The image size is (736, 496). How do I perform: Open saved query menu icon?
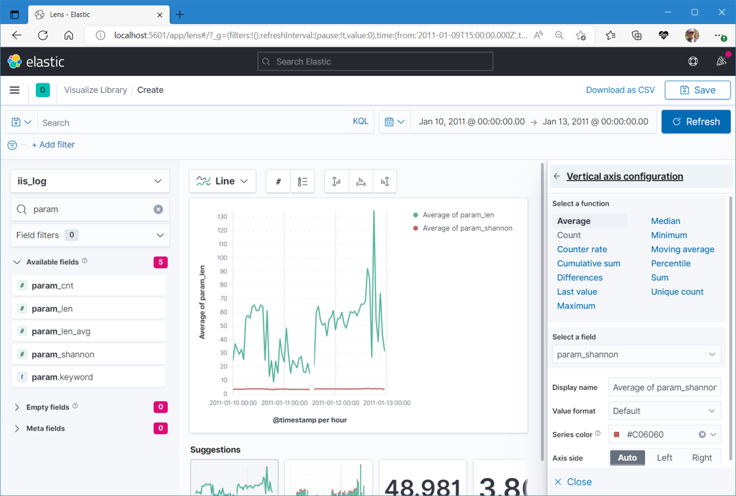pos(21,122)
